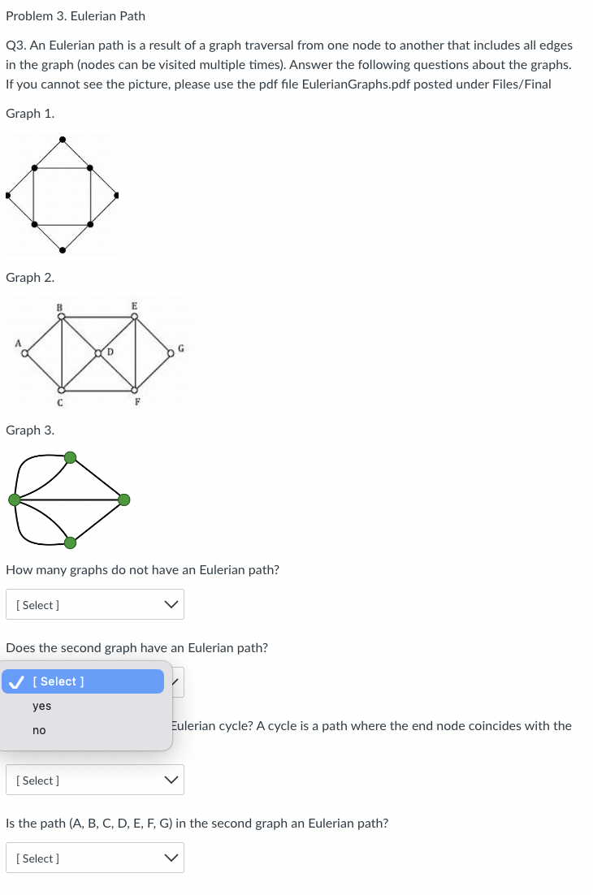
Task: Click the highlighted [ Select ] row
Action: [x=83, y=681]
